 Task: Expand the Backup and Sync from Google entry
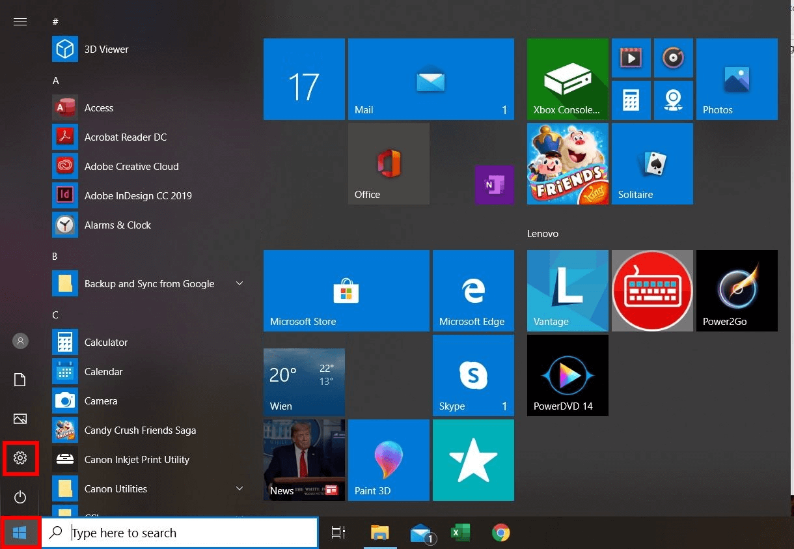click(x=240, y=283)
